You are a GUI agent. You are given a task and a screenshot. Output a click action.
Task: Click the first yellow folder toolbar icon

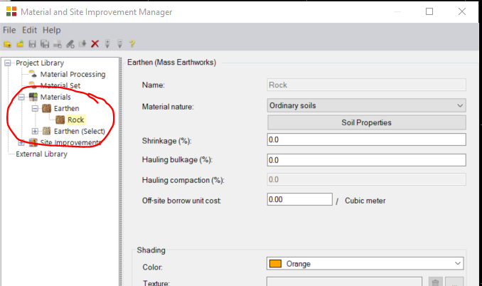click(8, 44)
